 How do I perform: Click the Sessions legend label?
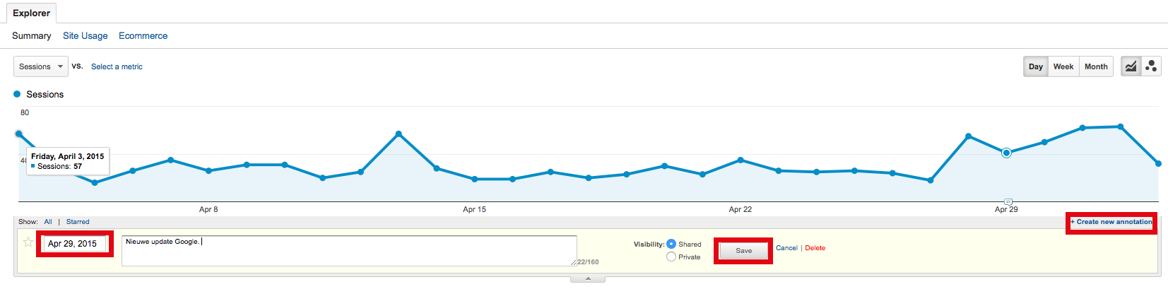pyautogui.click(x=45, y=94)
